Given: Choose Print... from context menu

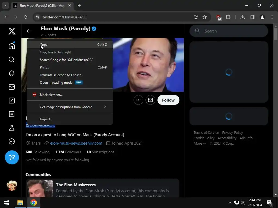Looking at the screenshot, I should (x=70, y=67).
